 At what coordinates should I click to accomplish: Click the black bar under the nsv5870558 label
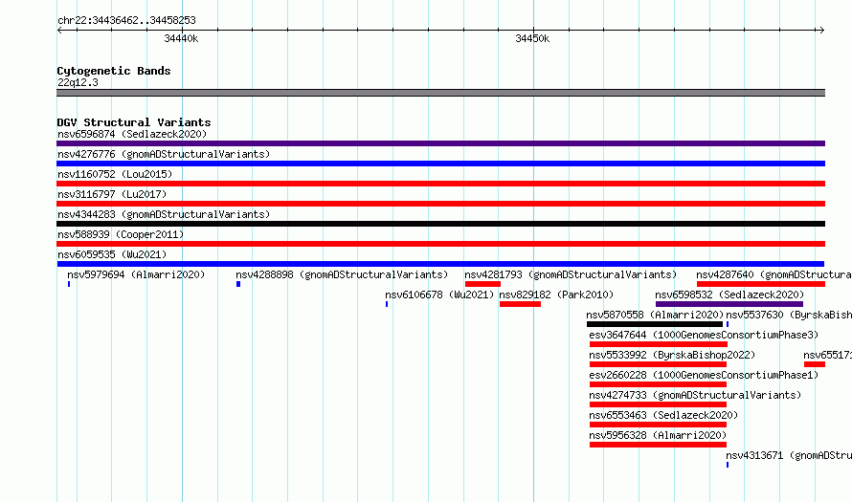pos(655,324)
